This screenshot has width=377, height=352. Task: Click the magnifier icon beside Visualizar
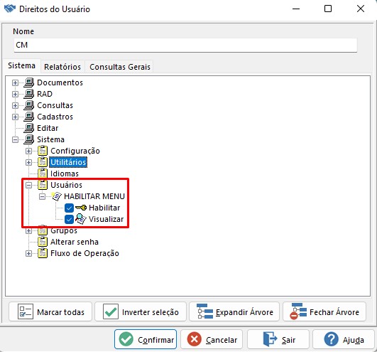(x=81, y=219)
